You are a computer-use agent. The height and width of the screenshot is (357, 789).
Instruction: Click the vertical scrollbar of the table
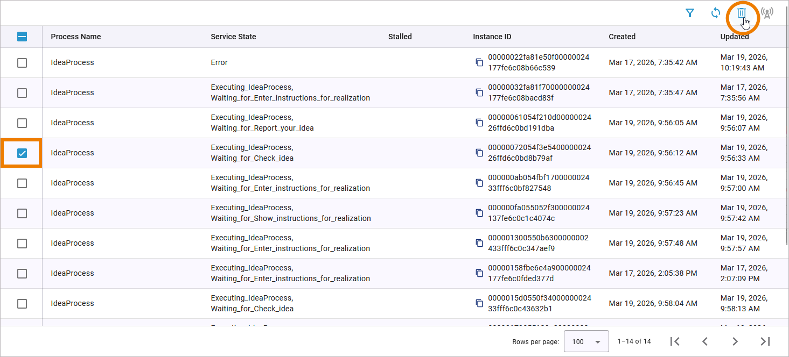pyautogui.click(x=786, y=134)
